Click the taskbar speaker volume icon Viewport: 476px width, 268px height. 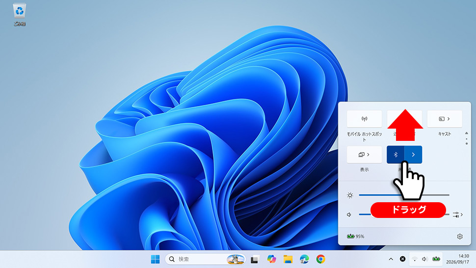tap(424, 259)
